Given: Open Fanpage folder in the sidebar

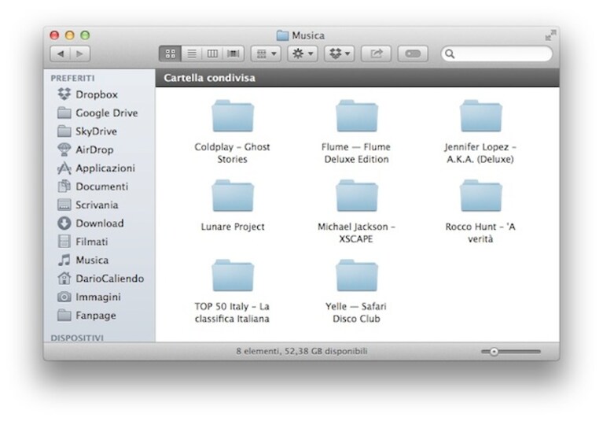Looking at the screenshot, I should (99, 316).
